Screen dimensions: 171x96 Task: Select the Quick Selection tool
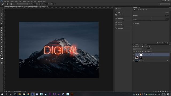[x=2, y=16]
